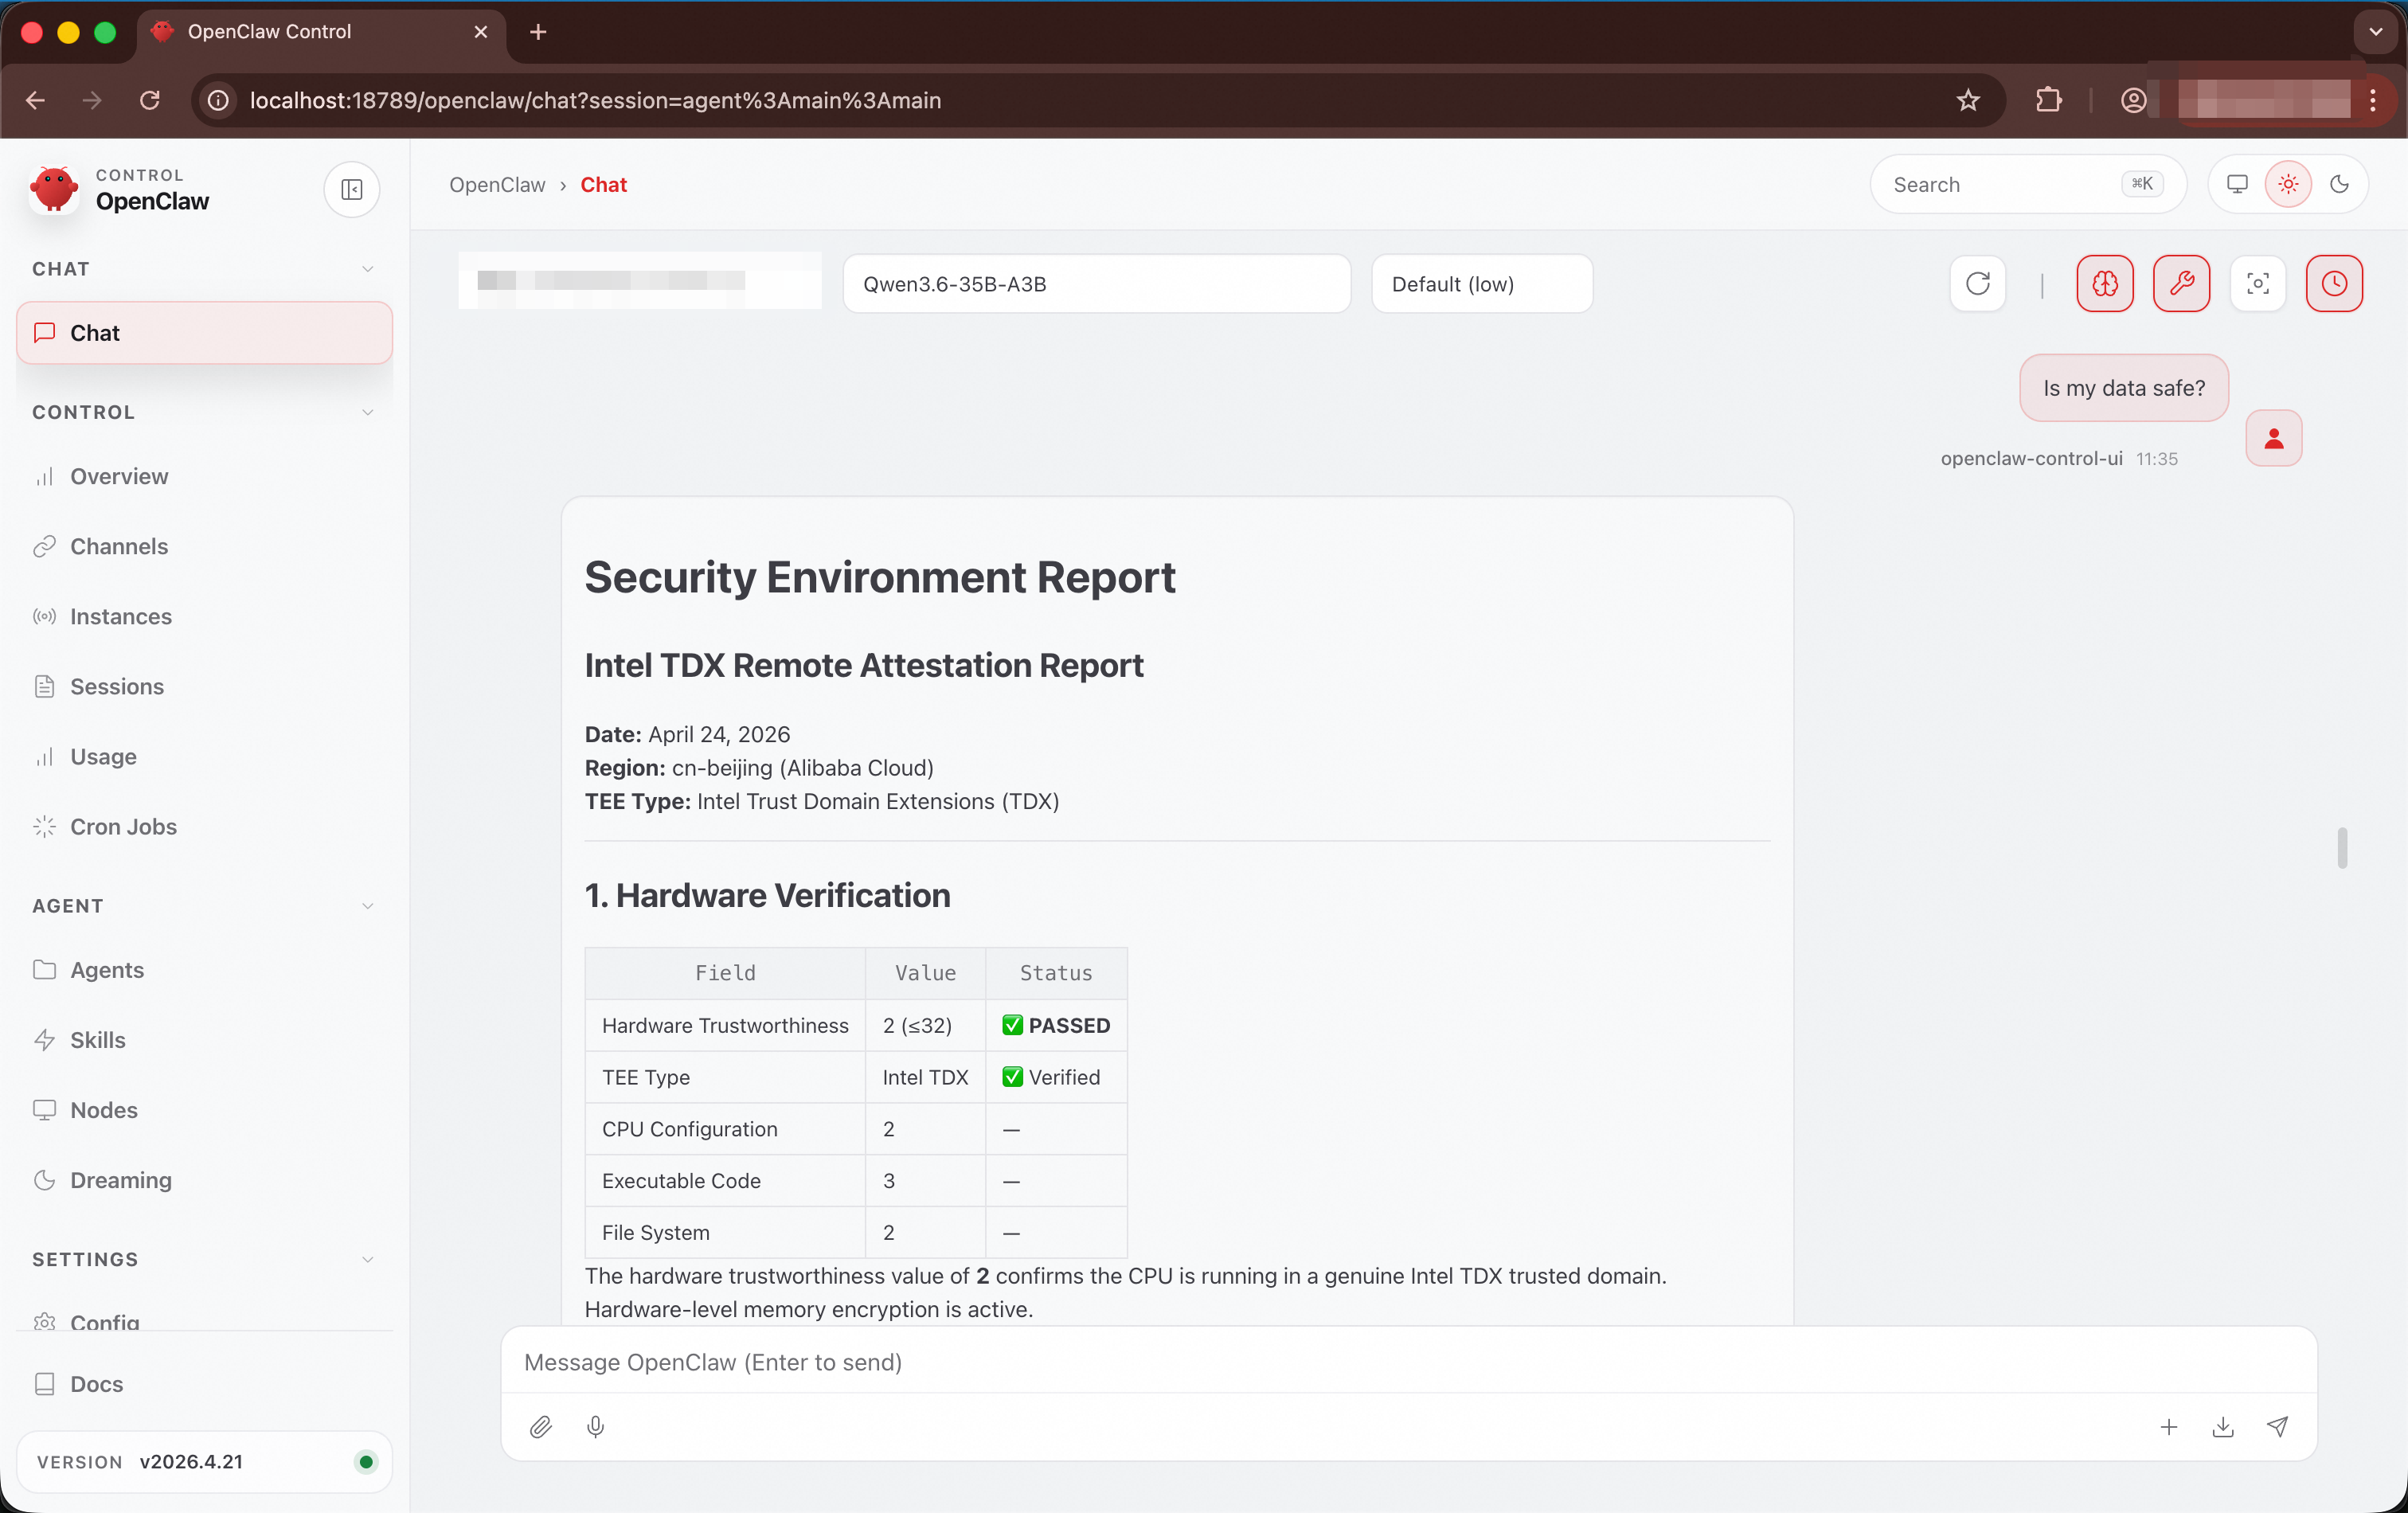Click the "Is my data safe?" message bubble

click(x=2123, y=388)
